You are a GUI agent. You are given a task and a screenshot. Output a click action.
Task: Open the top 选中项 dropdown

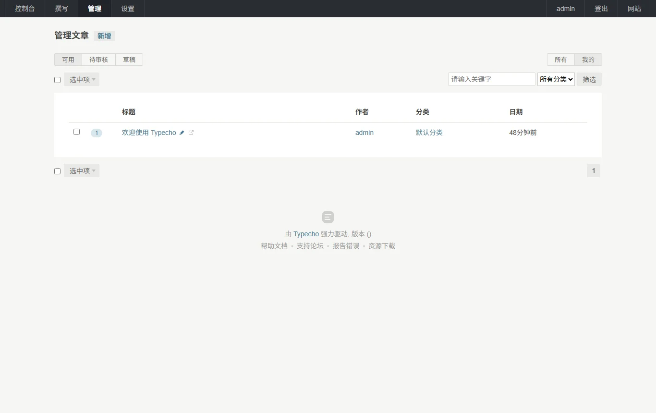click(82, 80)
